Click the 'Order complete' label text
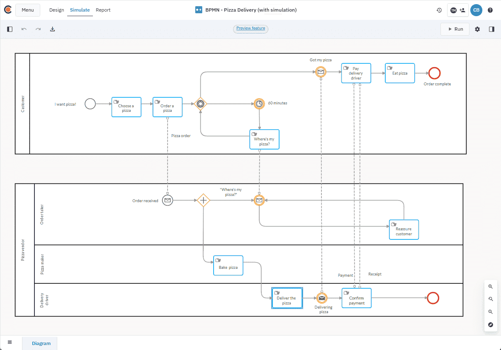 click(437, 84)
